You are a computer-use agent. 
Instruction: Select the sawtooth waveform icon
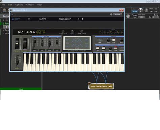[101, 32]
